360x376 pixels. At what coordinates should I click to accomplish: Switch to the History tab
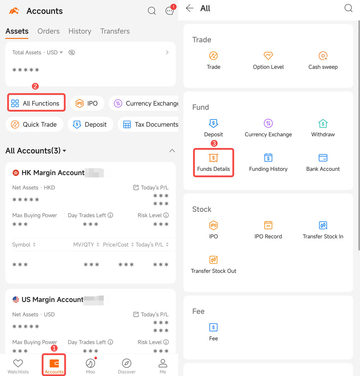point(80,31)
